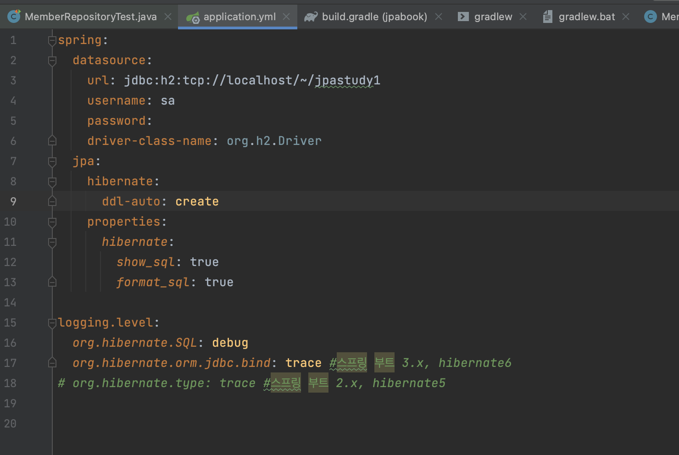Open the build.gradle (jpabook) tab
This screenshot has height=455, width=679.
tap(374, 17)
